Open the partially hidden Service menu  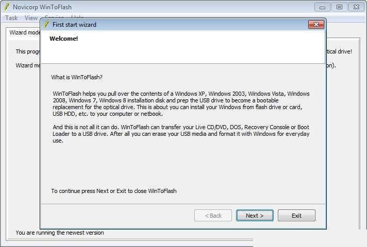pyautogui.click(x=54, y=16)
